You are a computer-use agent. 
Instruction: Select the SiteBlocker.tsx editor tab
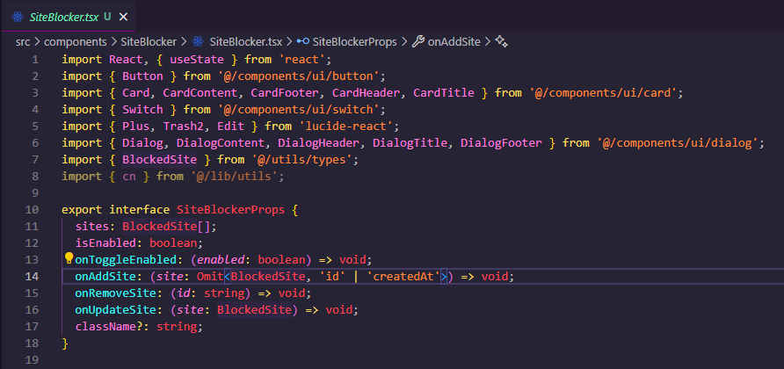click(x=68, y=17)
